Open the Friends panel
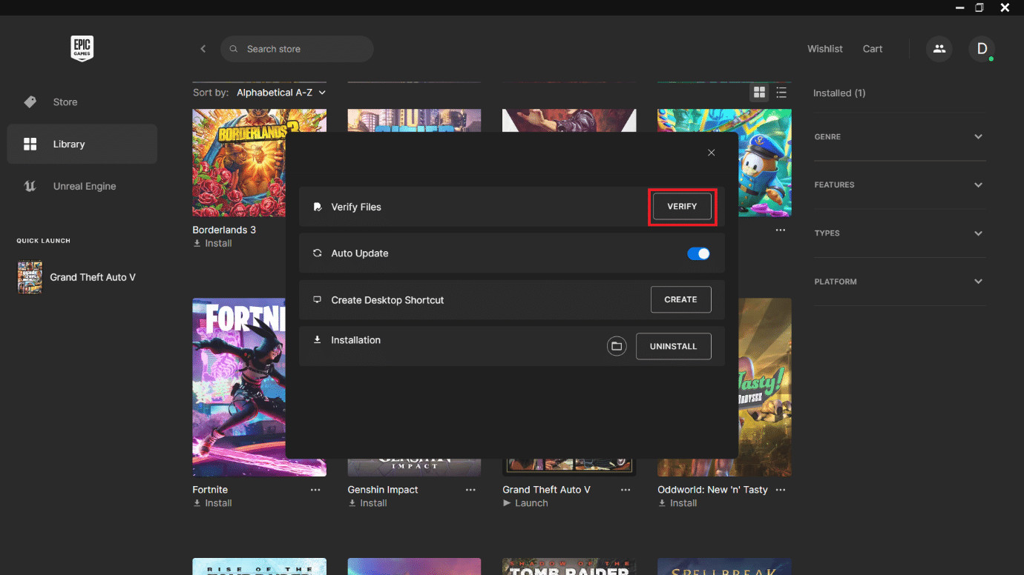 [x=939, y=48]
